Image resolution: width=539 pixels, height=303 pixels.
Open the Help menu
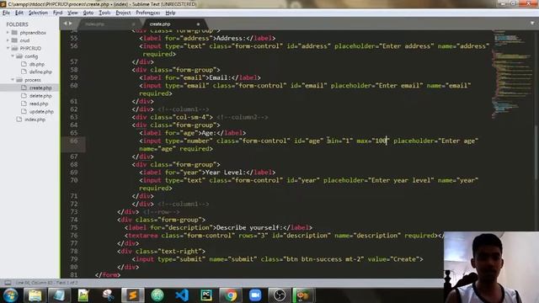point(170,13)
